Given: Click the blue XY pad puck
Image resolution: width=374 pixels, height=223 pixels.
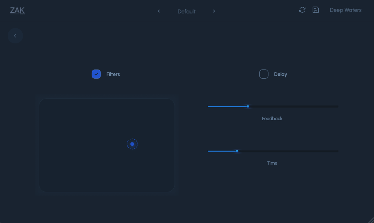Looking at the screenshot, I should (132, 144).
